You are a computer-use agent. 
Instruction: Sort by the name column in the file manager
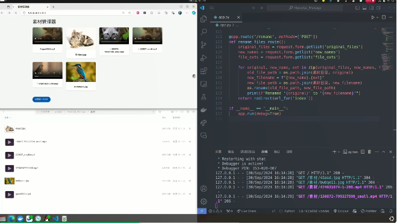coord(8,118)
